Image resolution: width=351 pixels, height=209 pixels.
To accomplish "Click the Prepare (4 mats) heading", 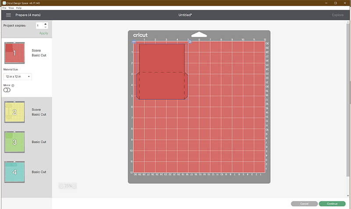I will coord(28,15).
